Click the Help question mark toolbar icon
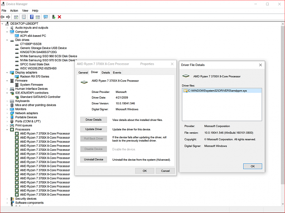Viewport: 285px width, 213px height. coord(32,17)
